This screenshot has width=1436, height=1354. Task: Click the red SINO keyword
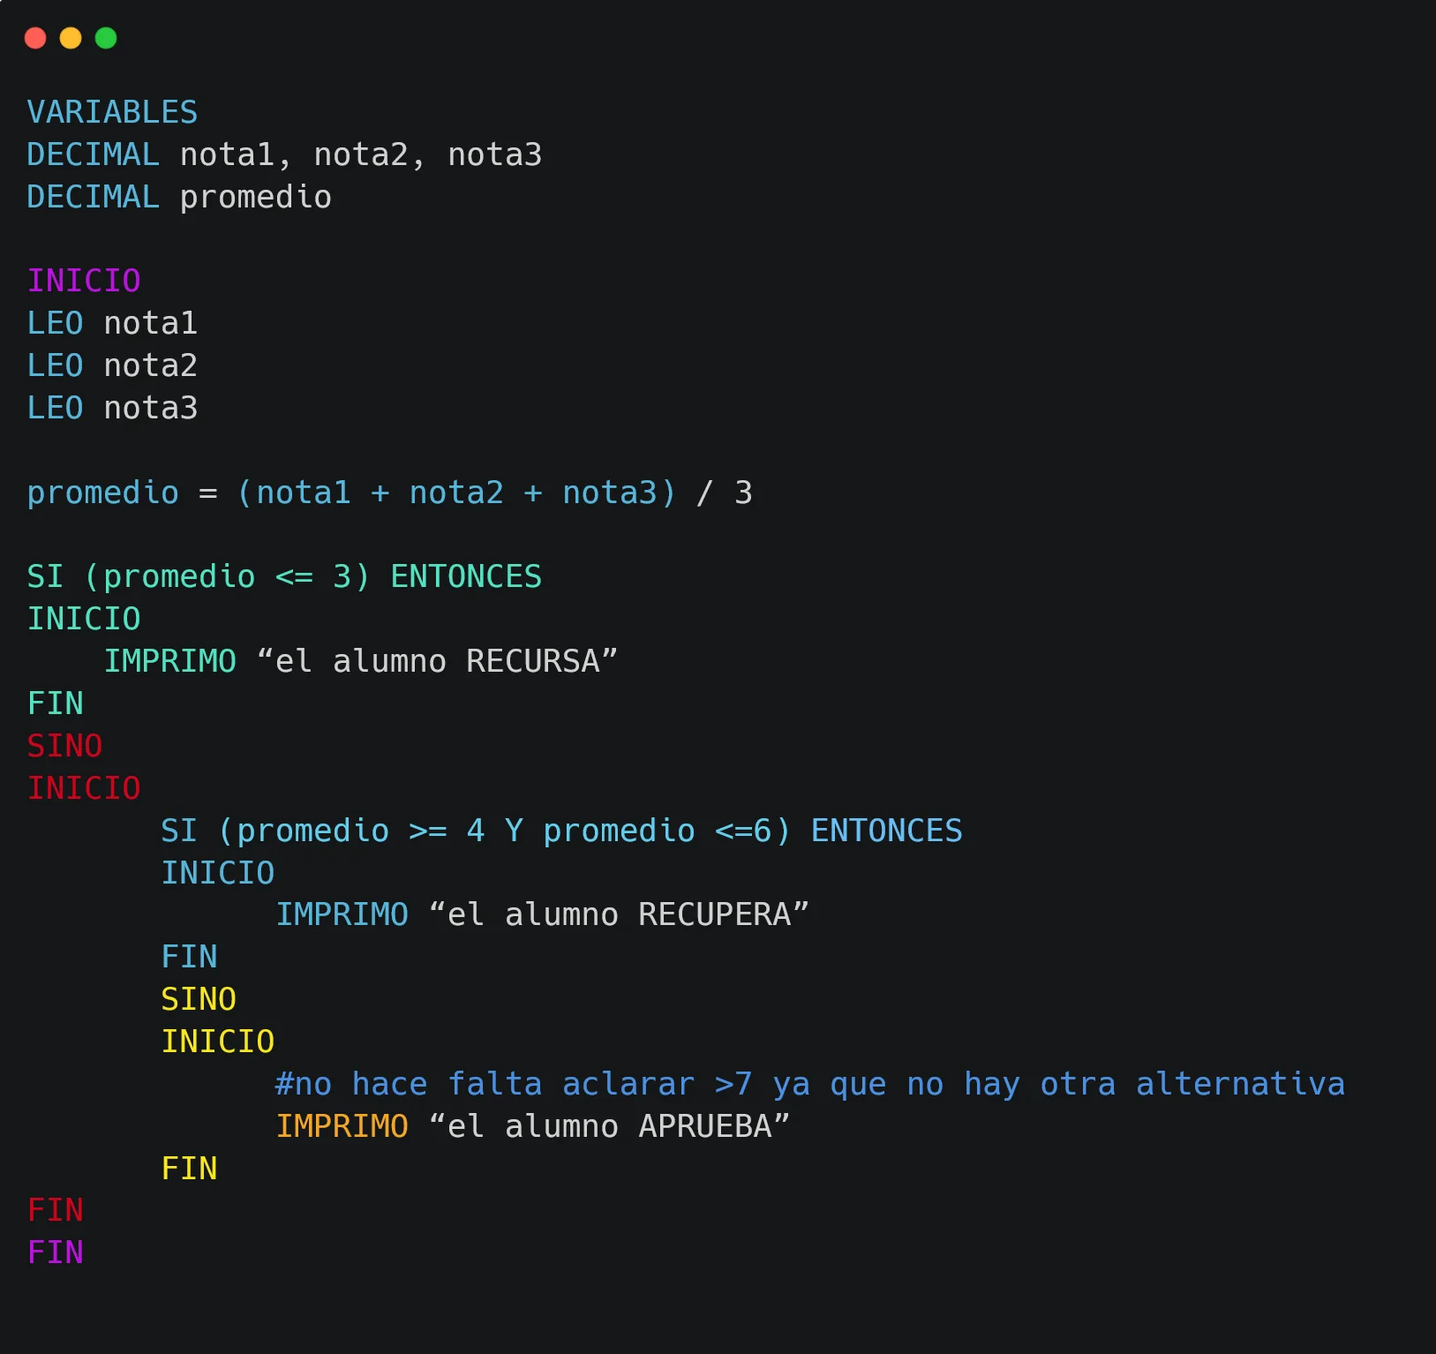click(x=64, y=746)
